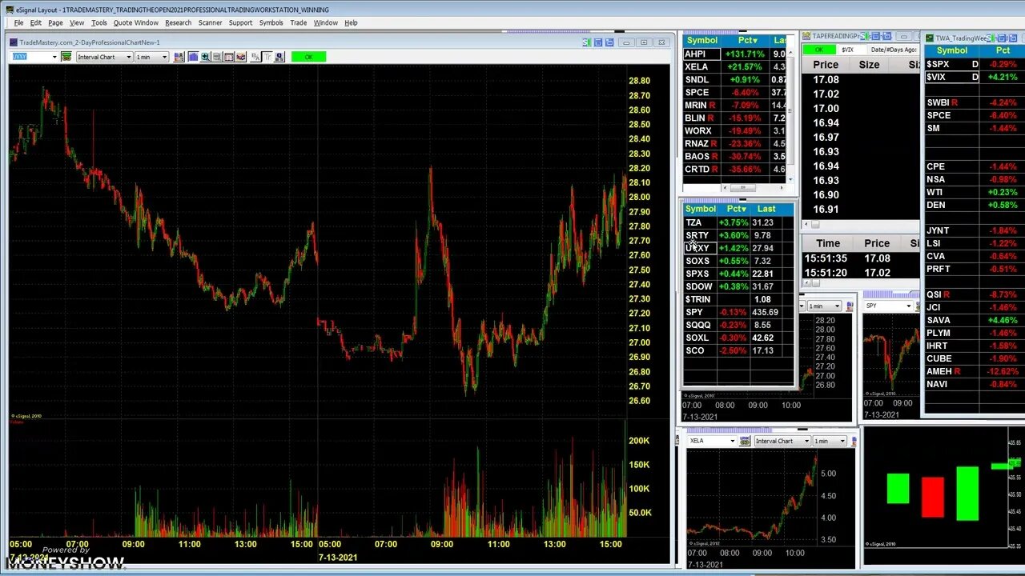
Task: Click 'Size' header in tape reading window
Action: pyautogui.click(x=869, y=65)
